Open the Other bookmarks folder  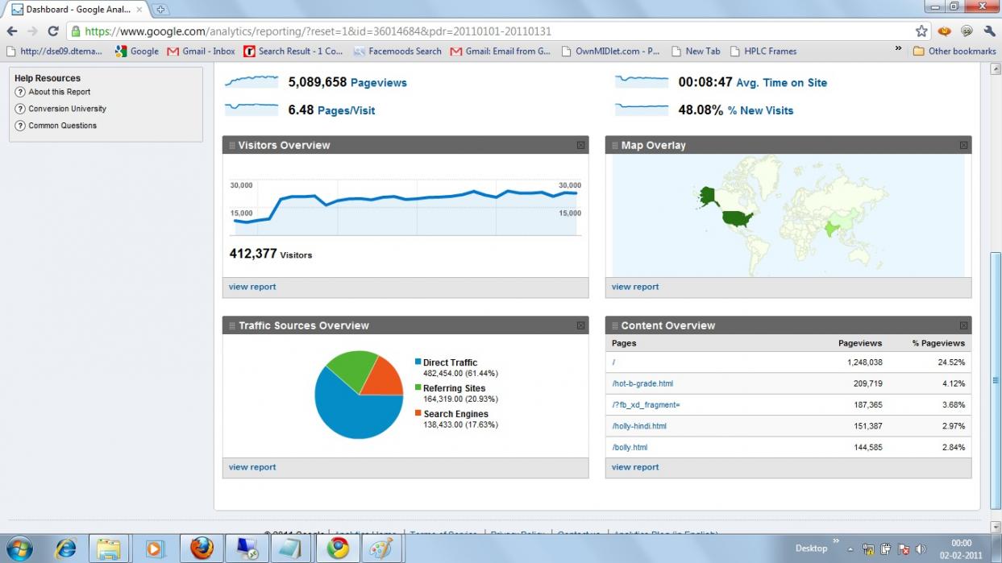(x=954, y=51)
